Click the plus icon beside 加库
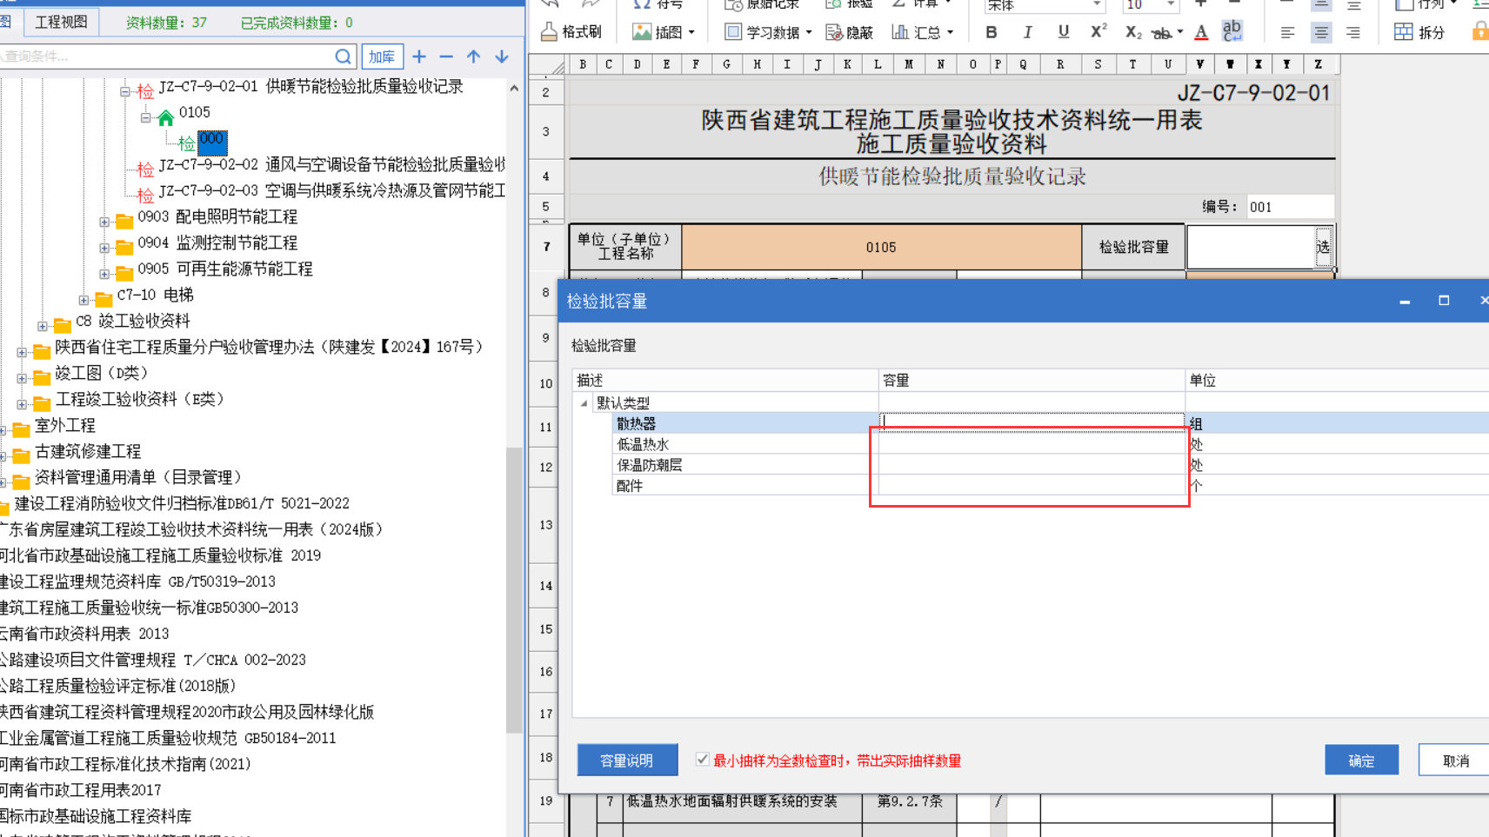 pos(419,56)
